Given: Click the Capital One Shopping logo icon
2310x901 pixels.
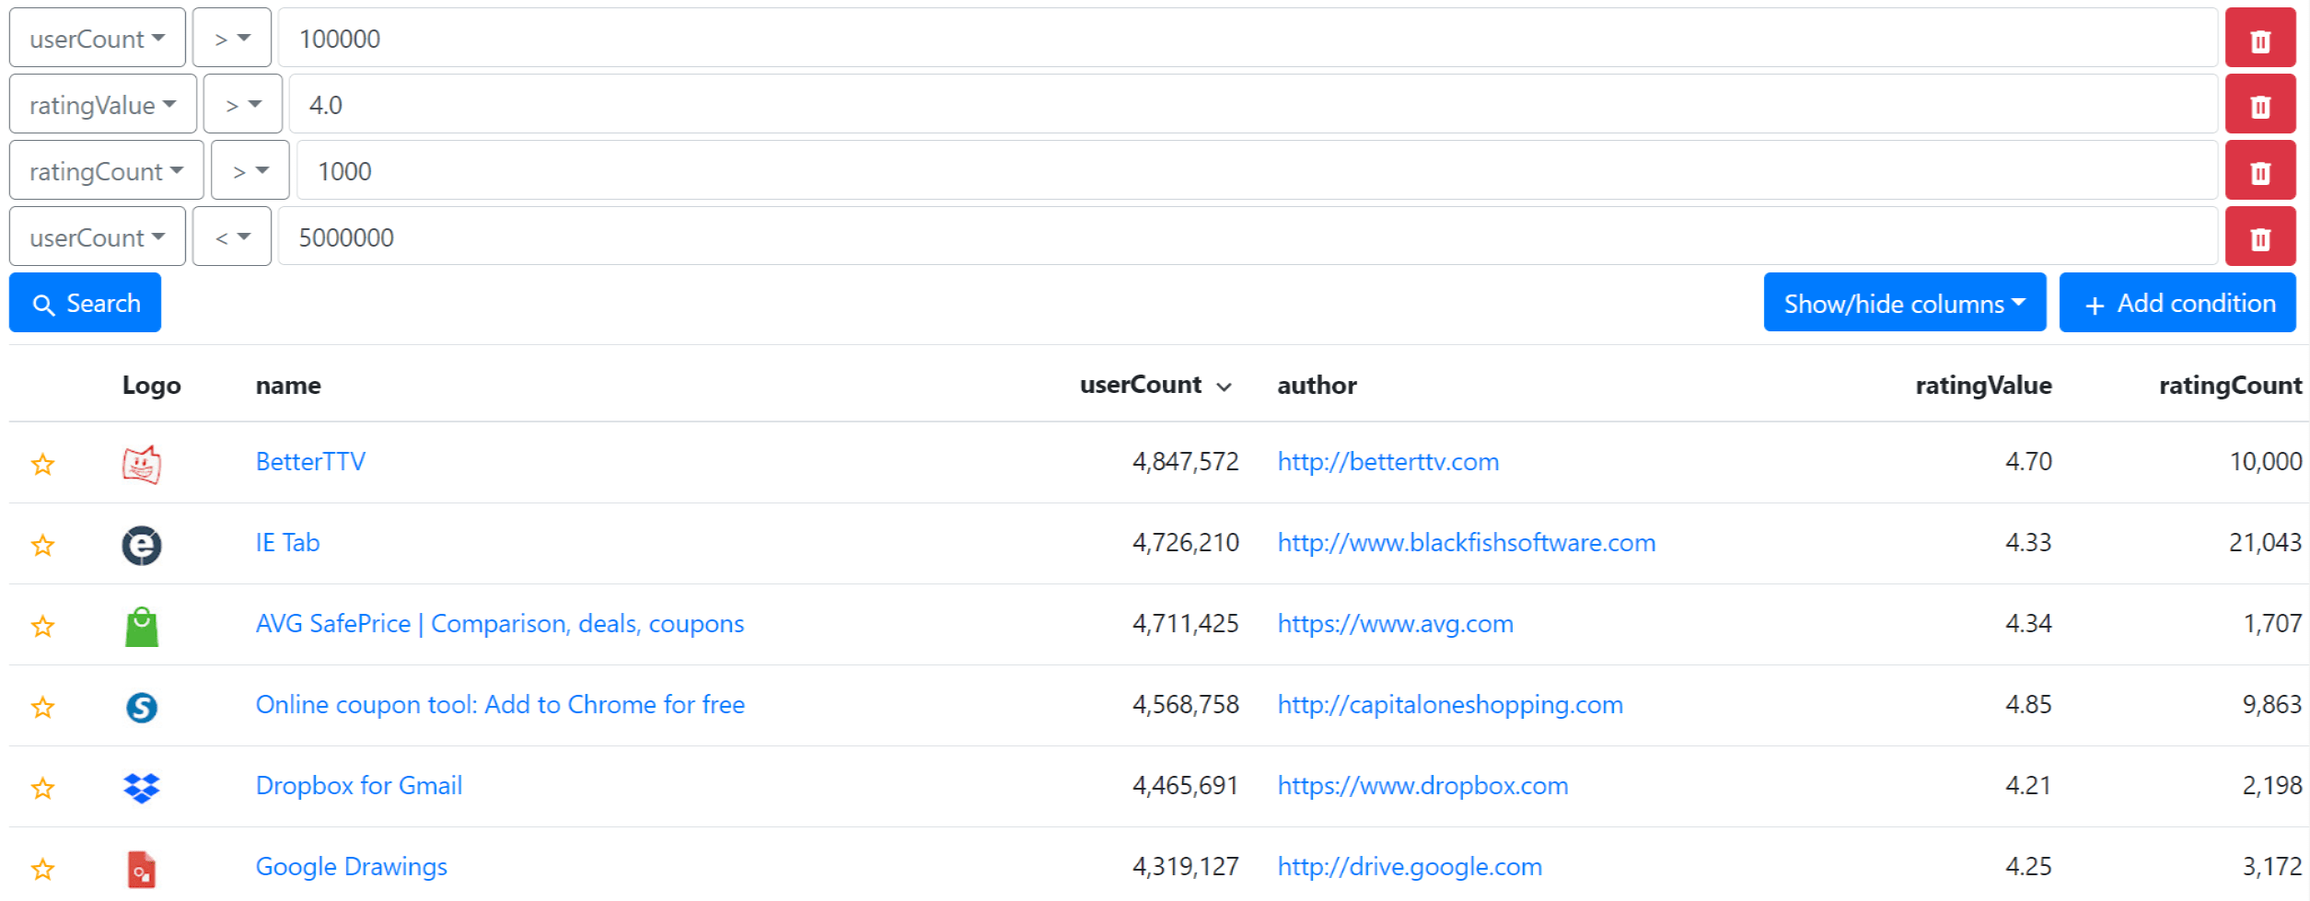Looking at the screenshot, I should click(x=142, y=707).
